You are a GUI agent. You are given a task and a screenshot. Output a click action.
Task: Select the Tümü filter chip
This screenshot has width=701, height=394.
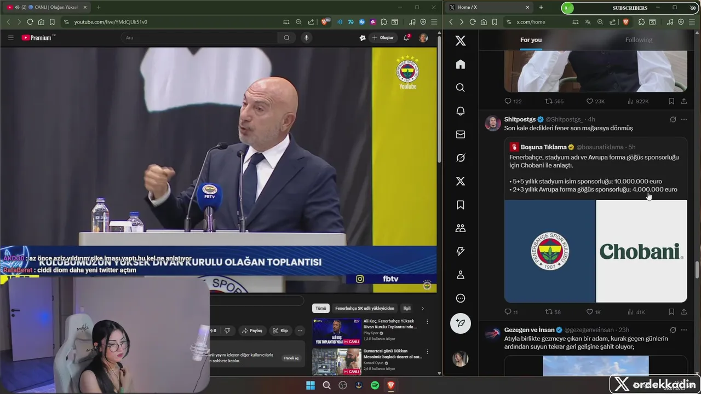pos(320,308)
